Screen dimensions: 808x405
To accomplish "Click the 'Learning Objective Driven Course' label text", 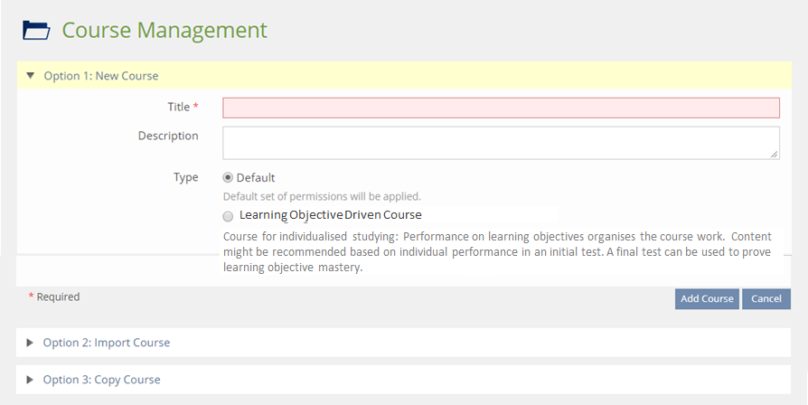I will pyautogui.click(x=330, y=215).
